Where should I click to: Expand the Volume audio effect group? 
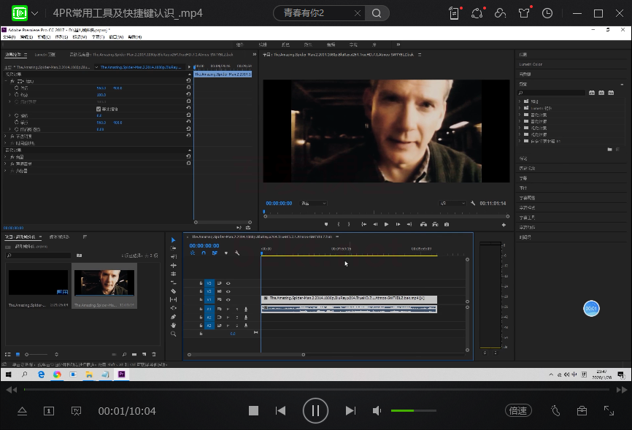(x=6, y=157)
